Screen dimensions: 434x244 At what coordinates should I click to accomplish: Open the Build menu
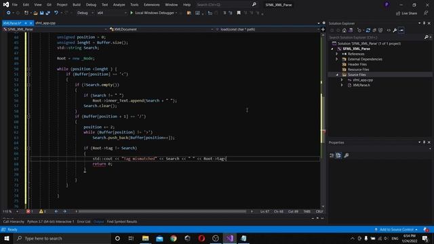pos(77,5)
